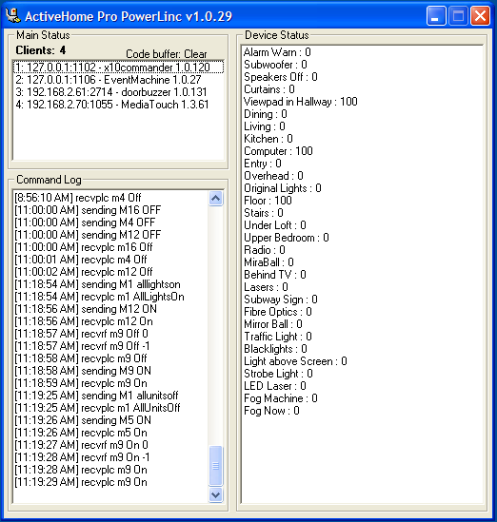Click the 'Computer : 100' device status
Image resolution: width=497 pixels, height=522 pixels.
(278, 151)
